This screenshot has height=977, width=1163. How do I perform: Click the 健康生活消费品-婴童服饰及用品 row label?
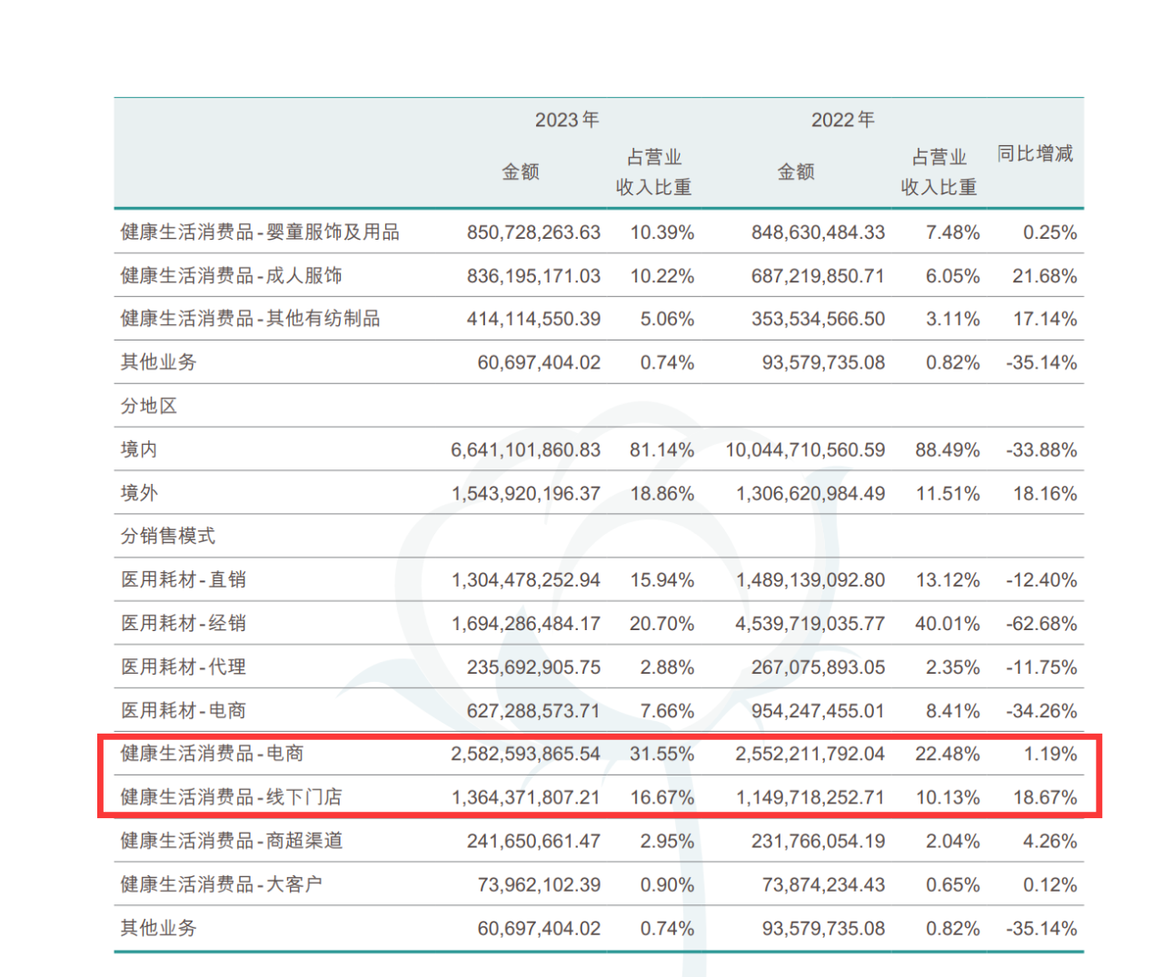click(x=260, y=232)
